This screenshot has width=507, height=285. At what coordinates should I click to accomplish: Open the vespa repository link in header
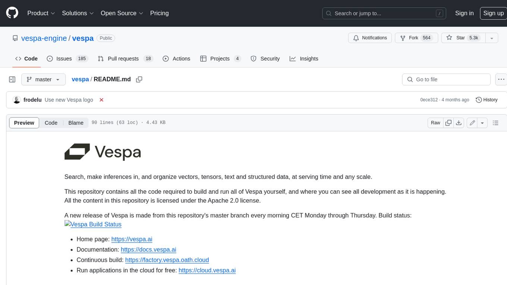[x=83, y=38]
